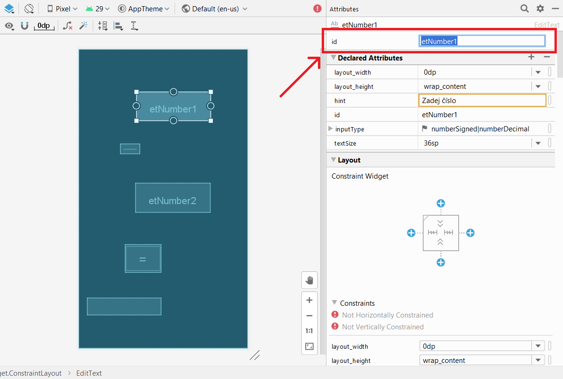
Task: Add a right constraint in widget
Action: (470, 233)
